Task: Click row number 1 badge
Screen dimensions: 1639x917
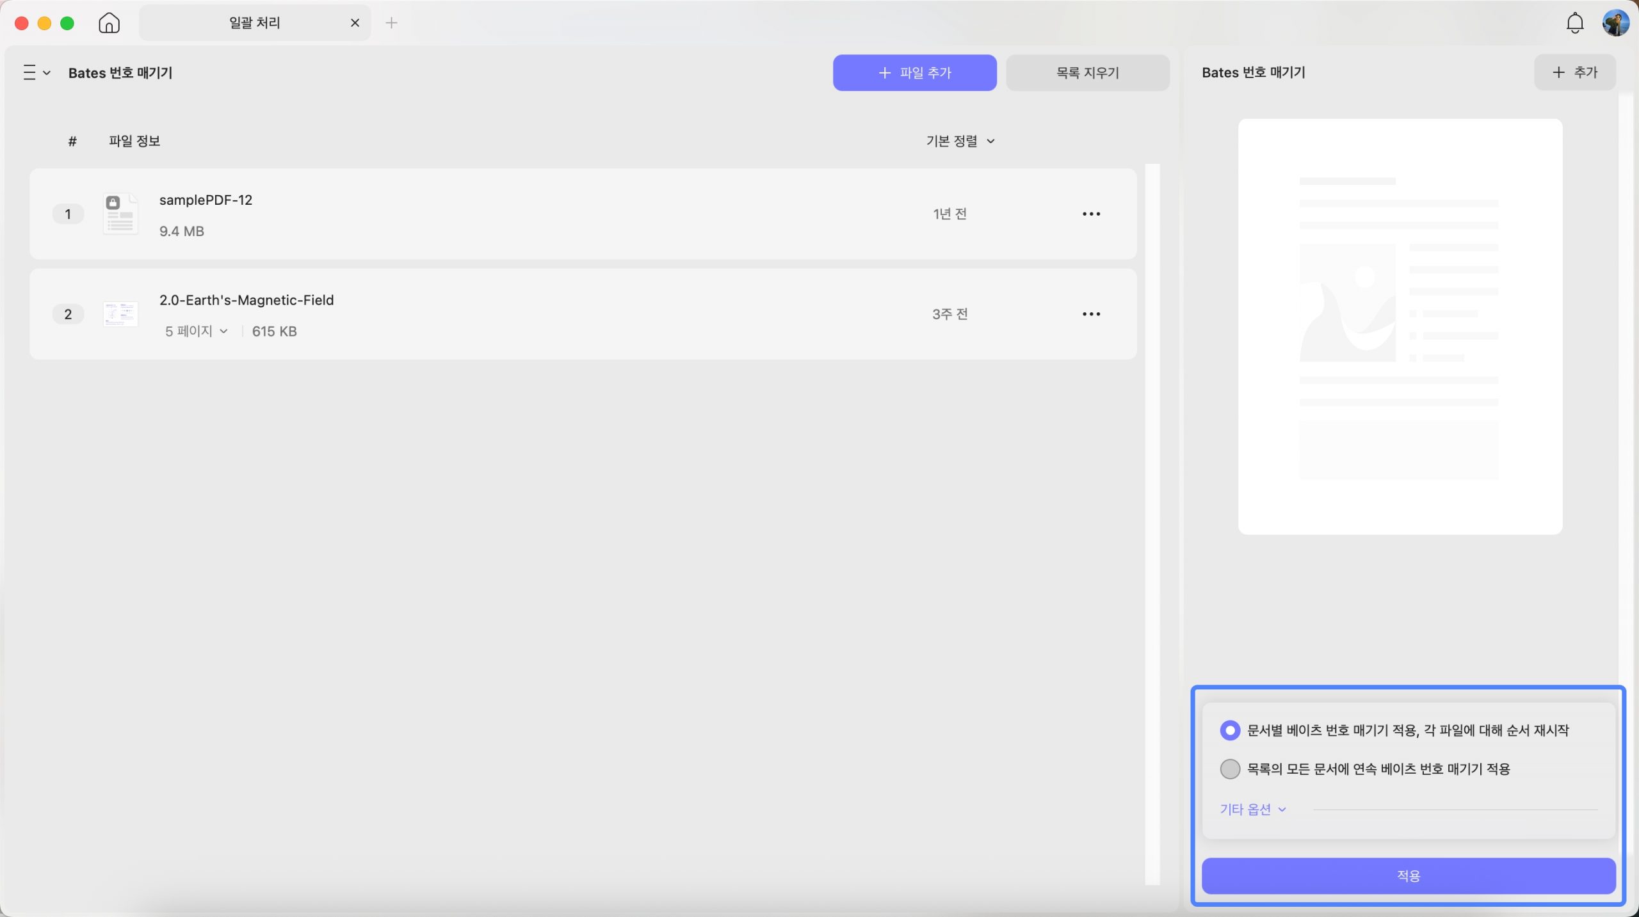Action: 68,214
